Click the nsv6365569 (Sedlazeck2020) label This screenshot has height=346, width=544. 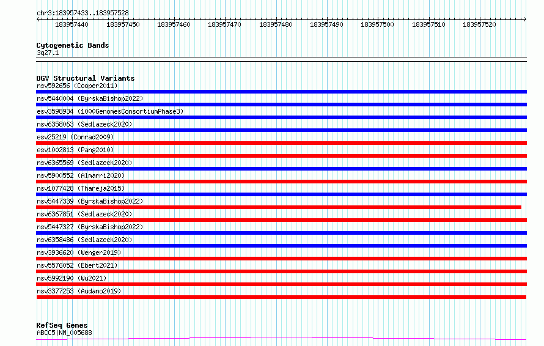(x=84, y=163)
